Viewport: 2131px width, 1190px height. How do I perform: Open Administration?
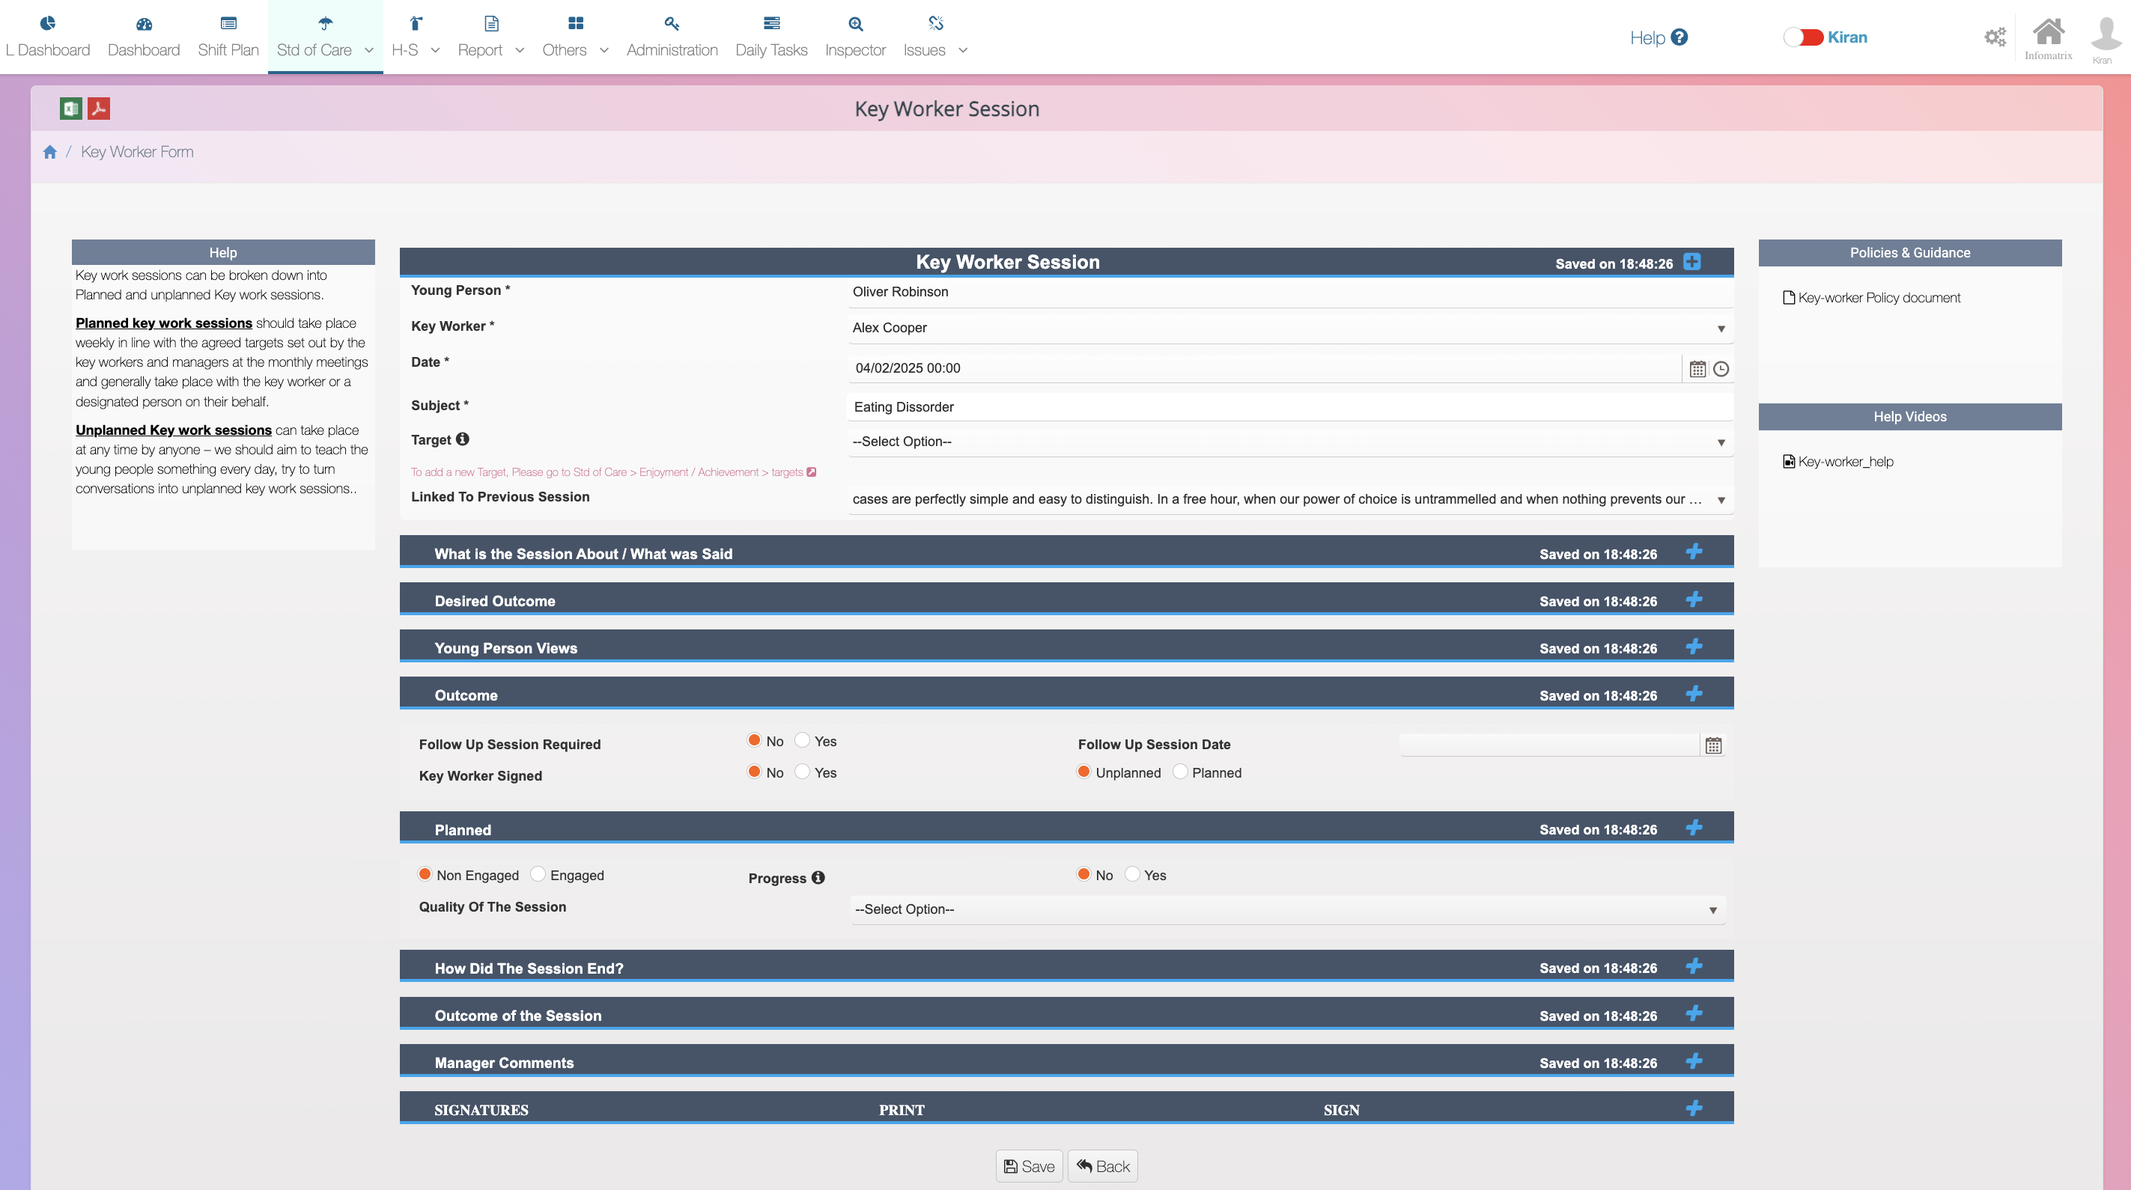[x=672, y=37]
